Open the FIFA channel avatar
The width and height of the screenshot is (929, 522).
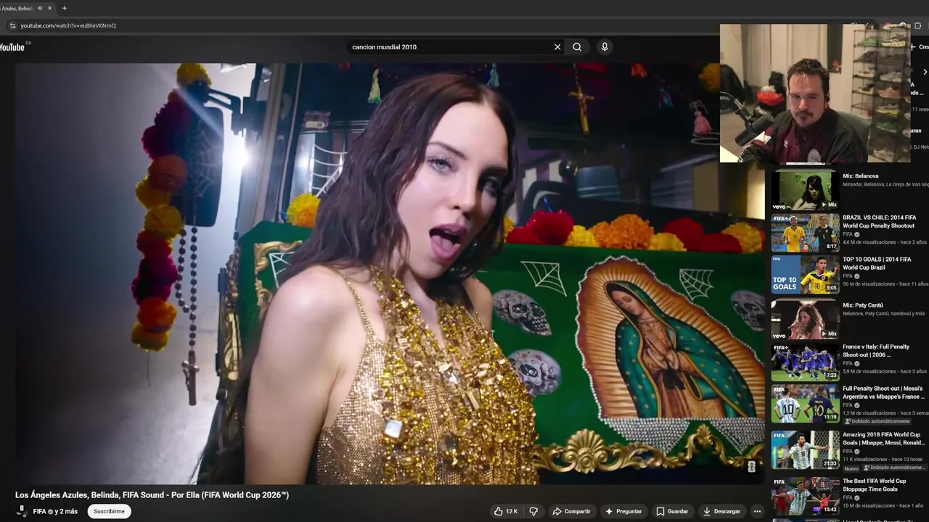point(22,511)
